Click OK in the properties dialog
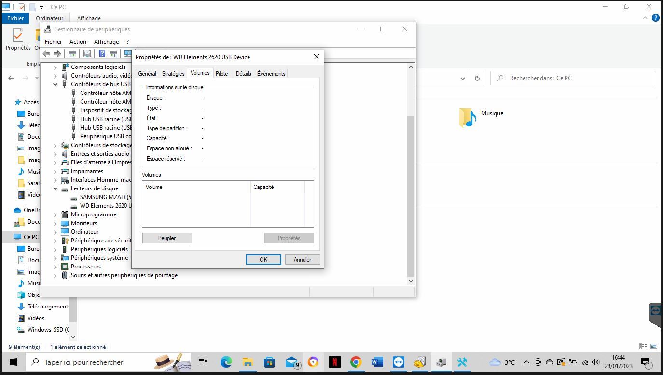This screenshot has height=375, width=663. [263, 259]
